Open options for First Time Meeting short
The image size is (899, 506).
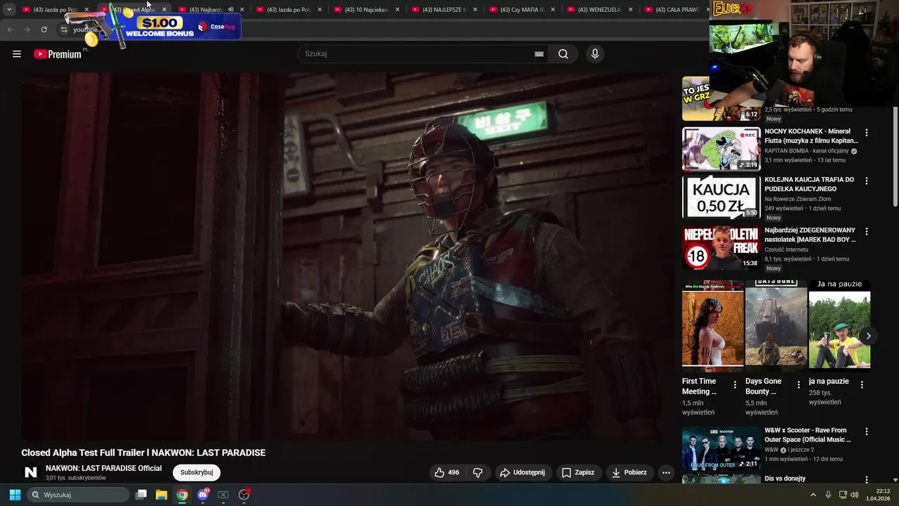[x=735, y=384]
